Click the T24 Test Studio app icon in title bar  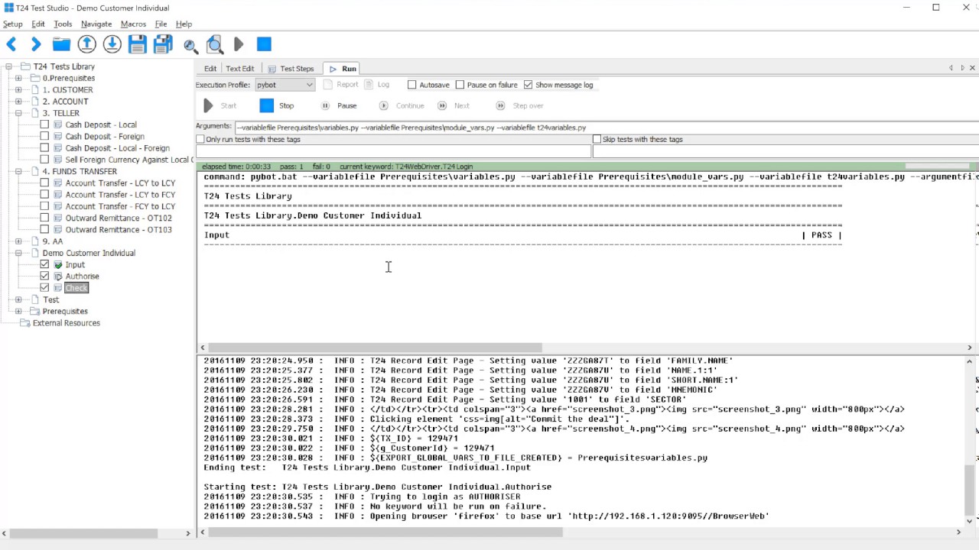coord(8,8)
